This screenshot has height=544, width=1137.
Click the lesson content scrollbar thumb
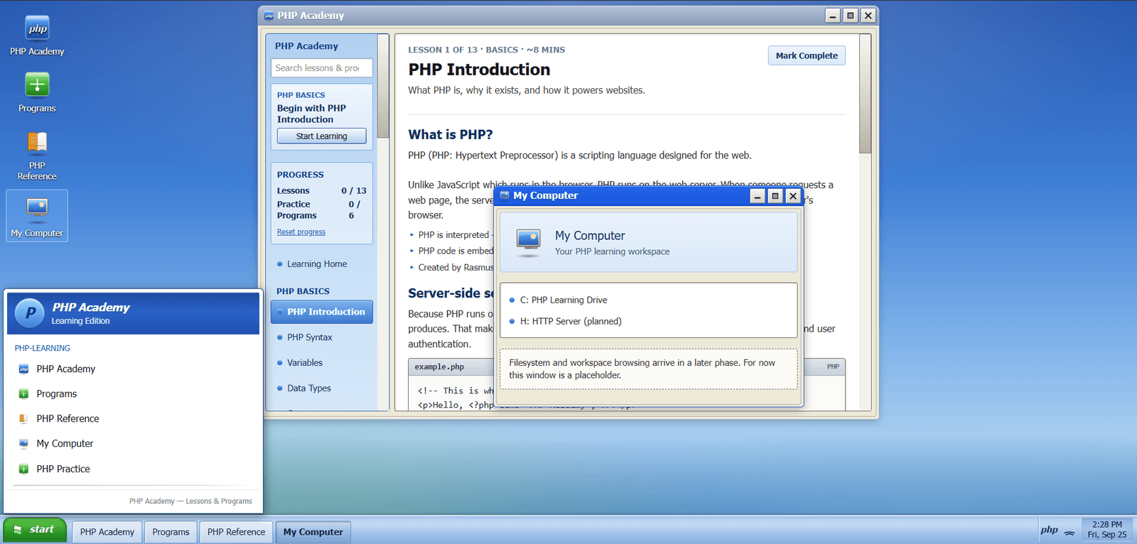click(865, 94)
